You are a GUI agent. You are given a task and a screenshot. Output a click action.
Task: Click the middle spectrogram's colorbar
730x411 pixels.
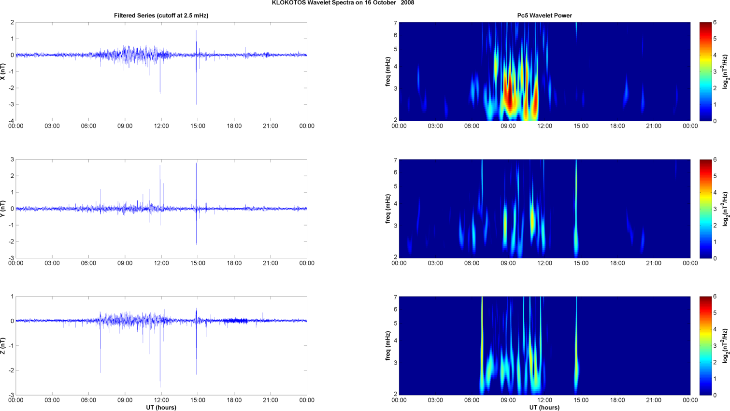pos(705,209)
